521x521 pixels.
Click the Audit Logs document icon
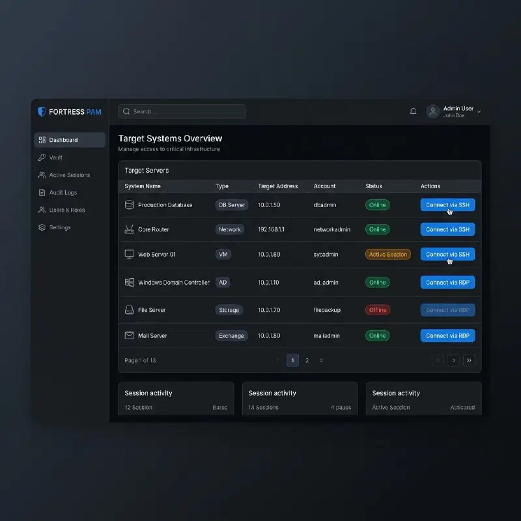[x=42, y=192]
